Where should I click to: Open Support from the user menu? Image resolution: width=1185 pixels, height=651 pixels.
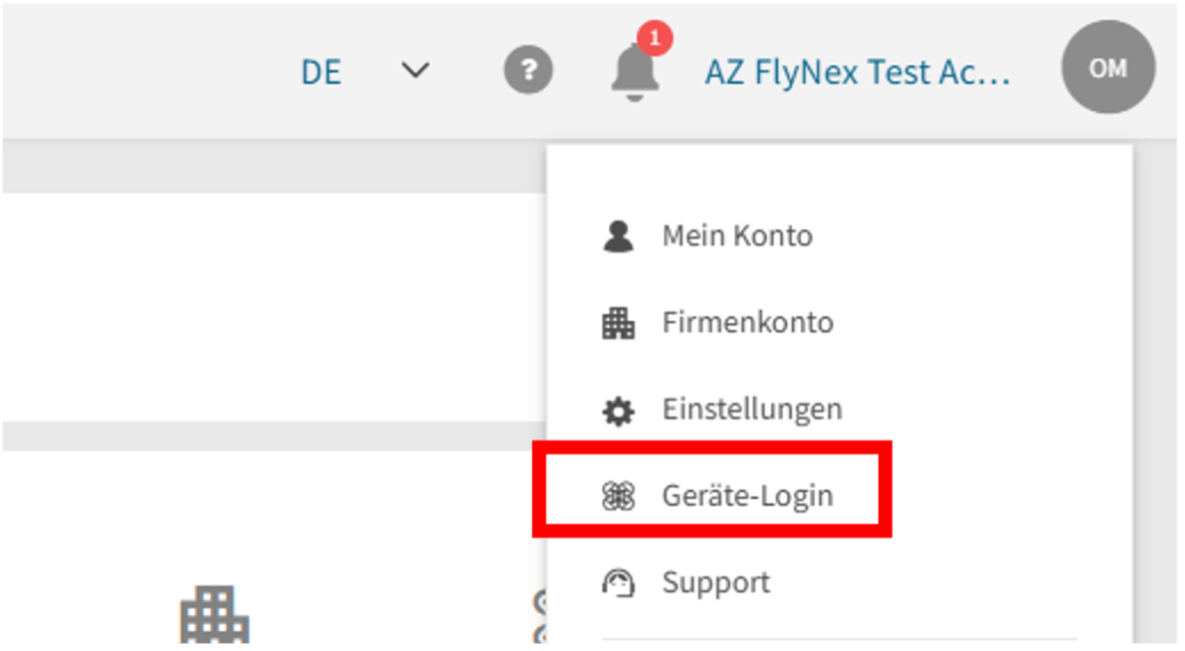tap(716, 582)
